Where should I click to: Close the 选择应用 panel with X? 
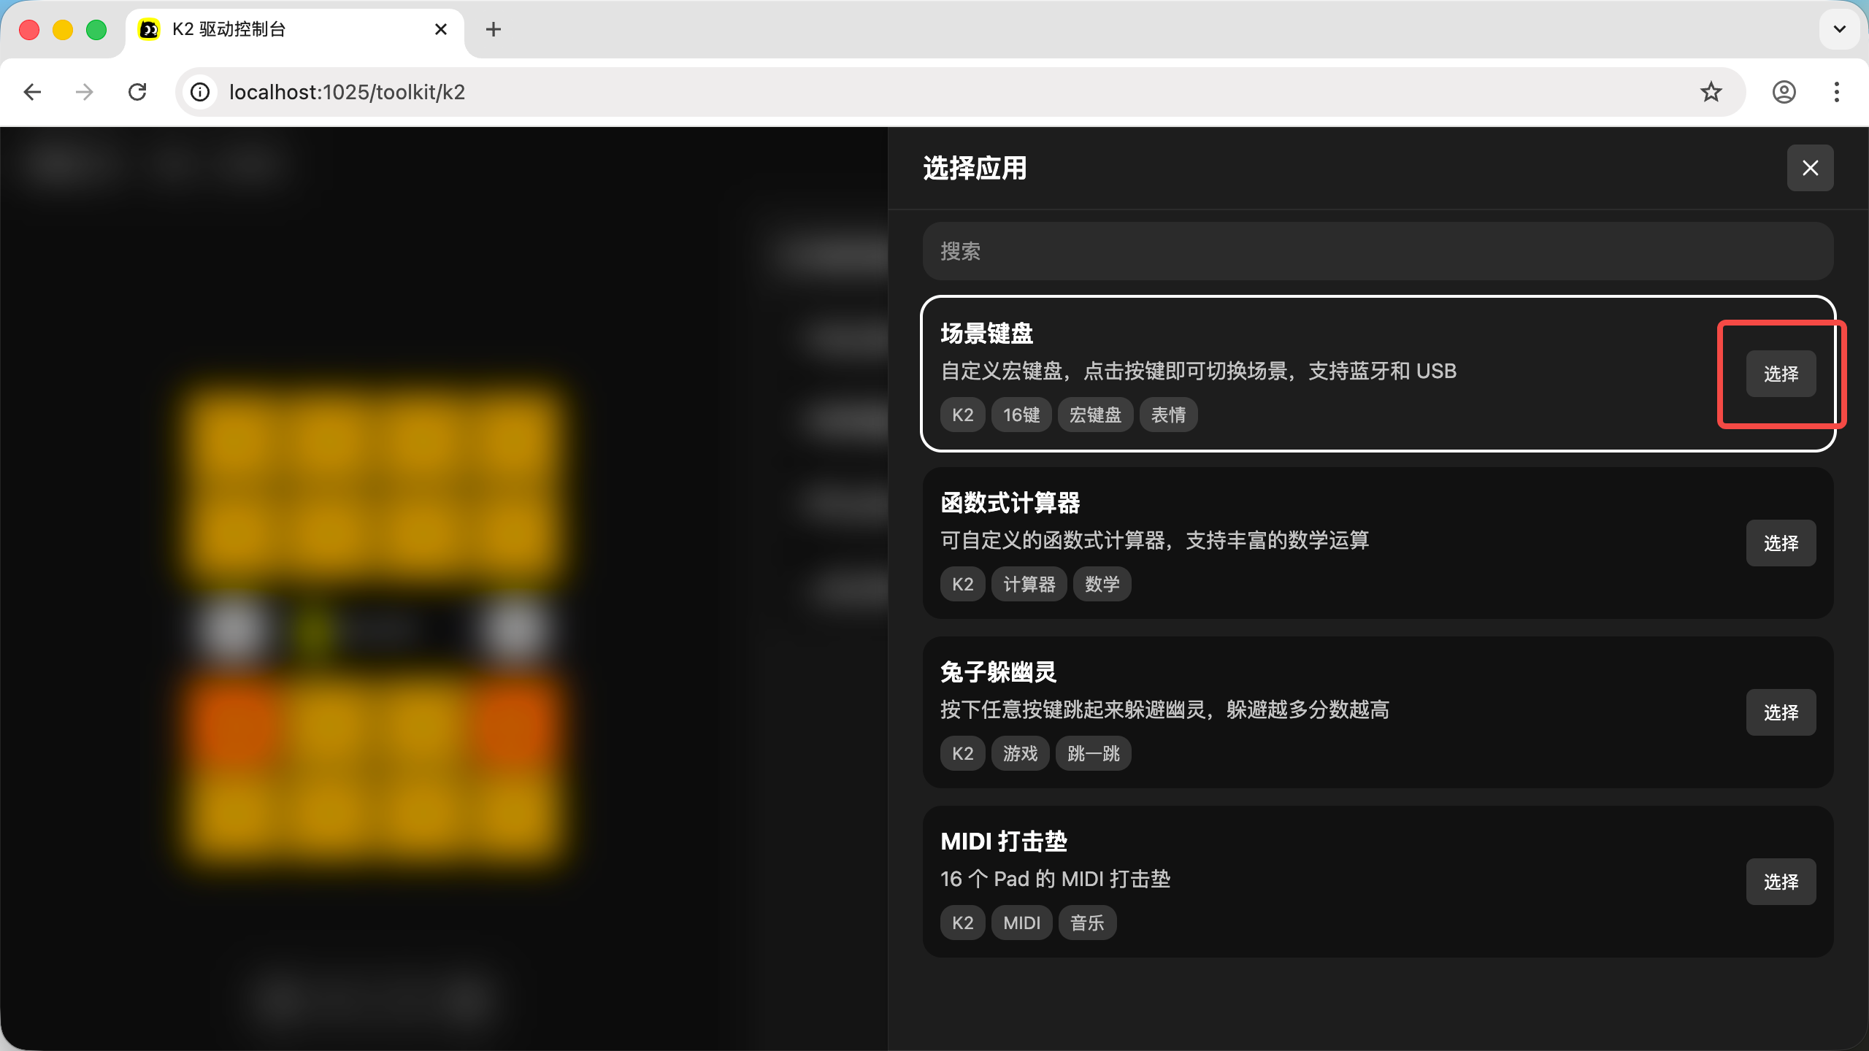(x=1810, y=168)
